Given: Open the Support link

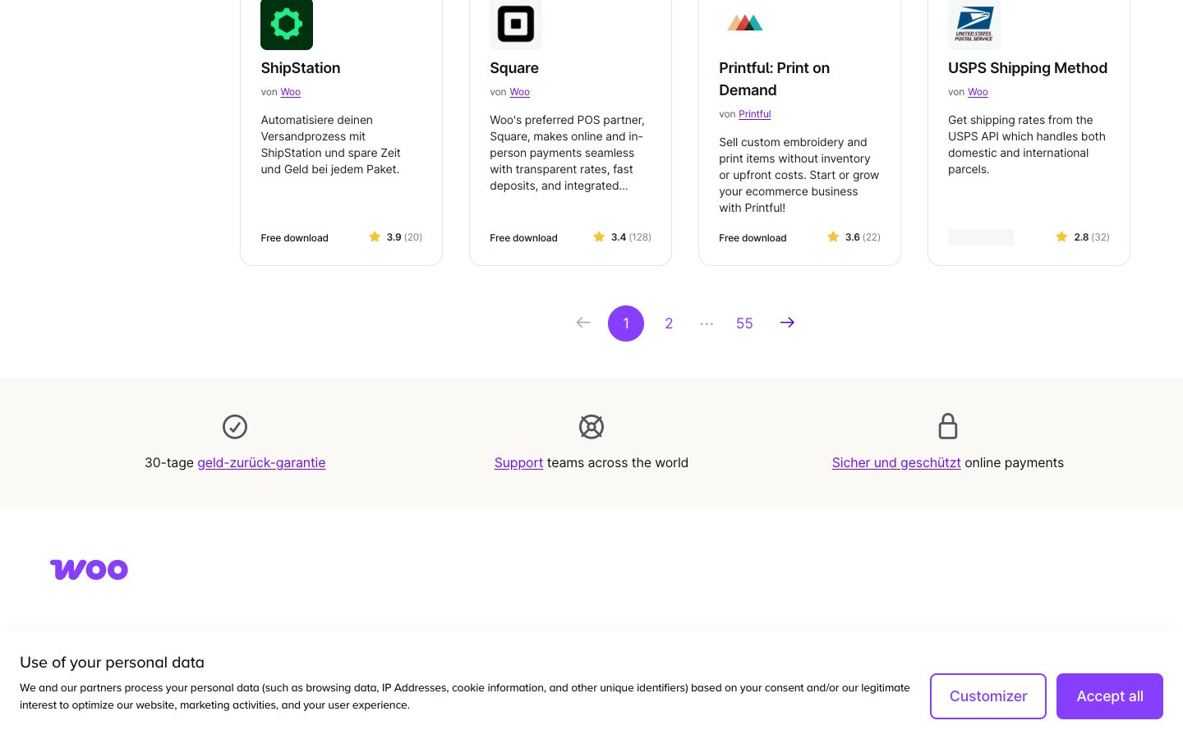Looking at the screenshot, I should click(518, 463).
